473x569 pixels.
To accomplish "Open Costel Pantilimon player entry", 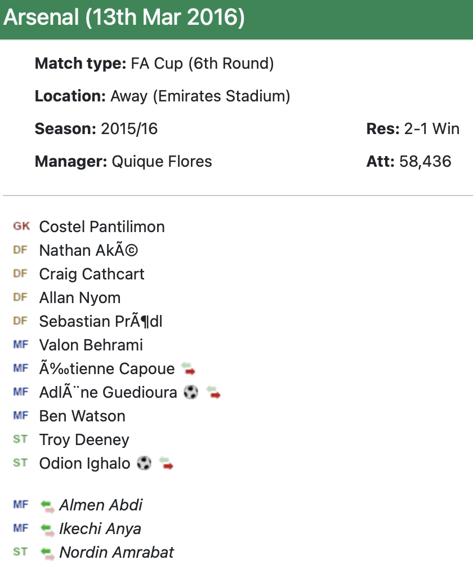I will 102,227.
